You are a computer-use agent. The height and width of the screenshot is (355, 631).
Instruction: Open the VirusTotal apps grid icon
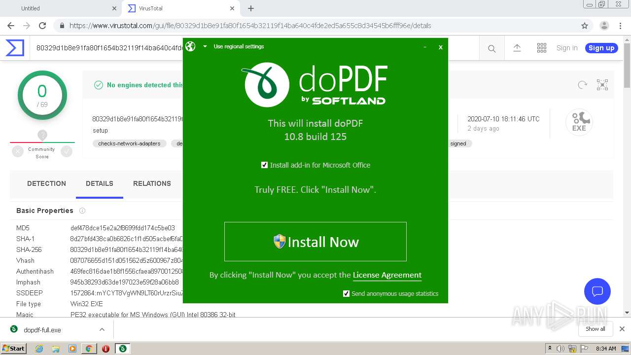point(542,48)
